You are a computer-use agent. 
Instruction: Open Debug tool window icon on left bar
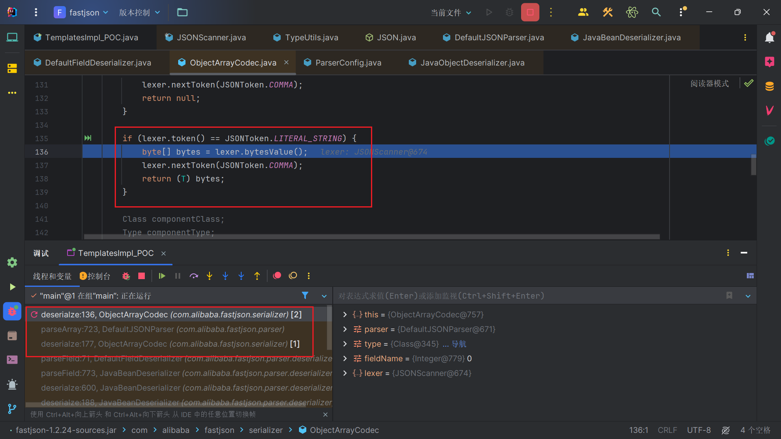pyautogui.click(x=12, y=311)
